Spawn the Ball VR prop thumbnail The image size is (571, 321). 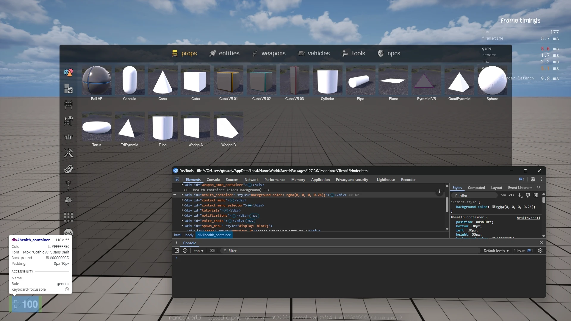coord(97,80)
